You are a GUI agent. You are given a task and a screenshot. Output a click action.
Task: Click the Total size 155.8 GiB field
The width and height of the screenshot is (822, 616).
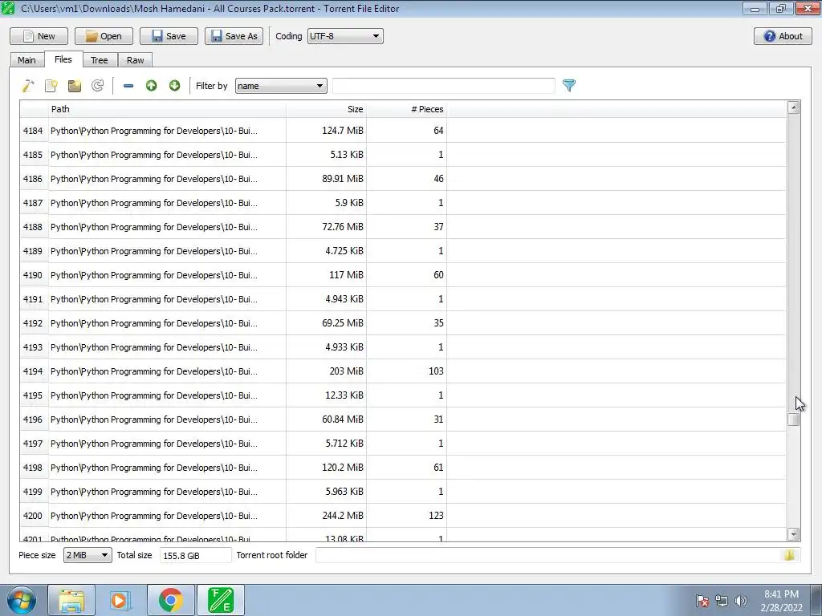coord(196,555)
